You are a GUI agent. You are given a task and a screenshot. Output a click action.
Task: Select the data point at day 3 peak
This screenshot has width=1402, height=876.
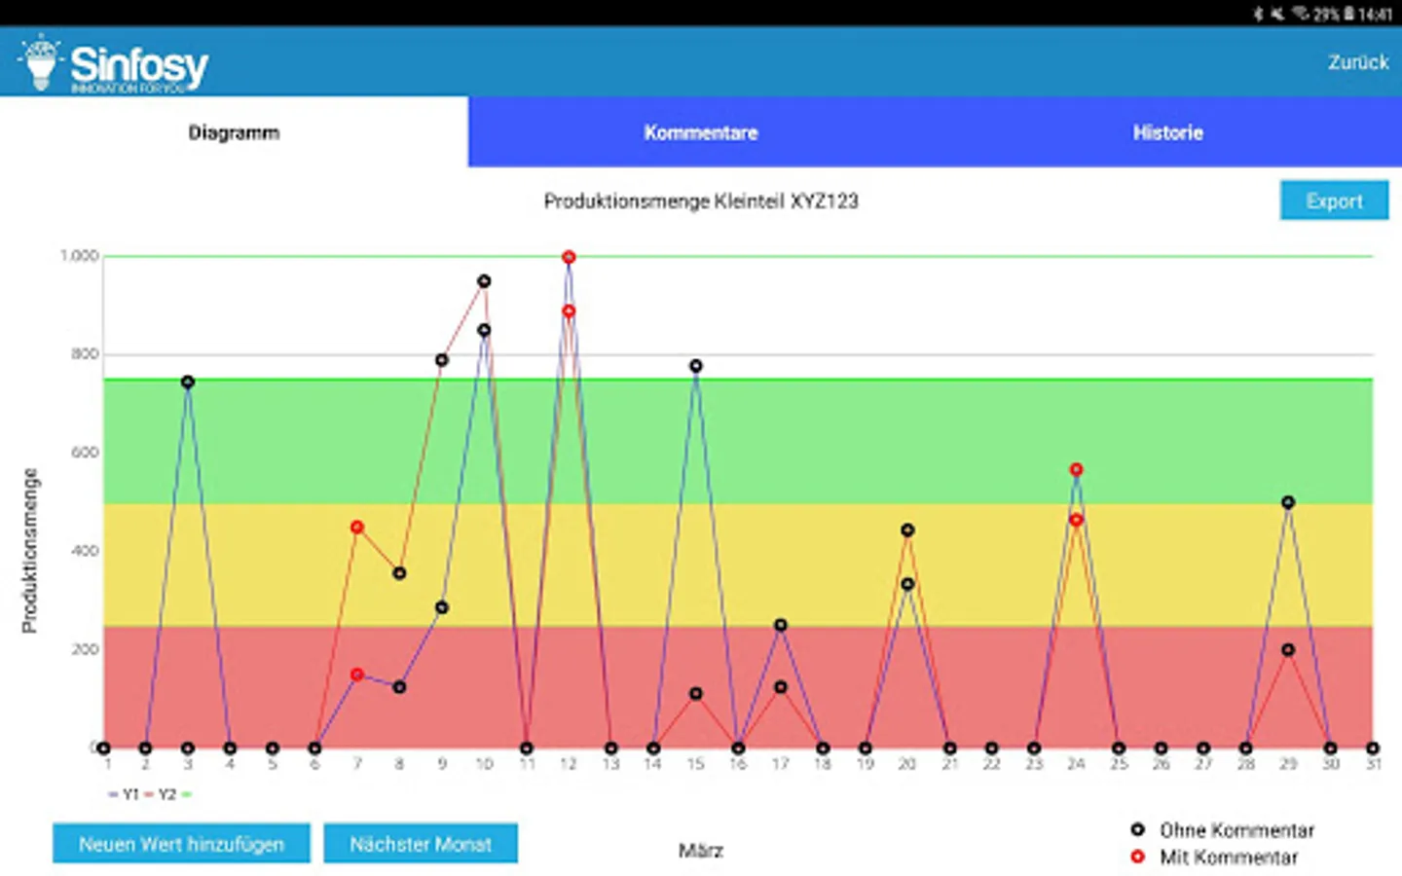(x=188, y=383)
